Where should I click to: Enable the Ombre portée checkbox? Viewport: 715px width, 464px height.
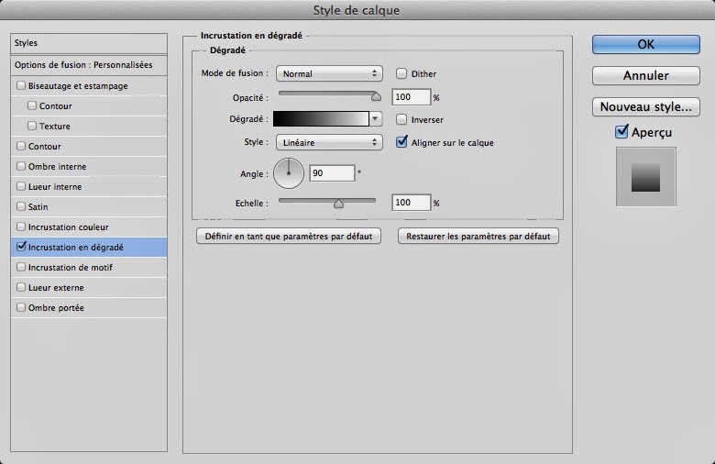point(21,307)
